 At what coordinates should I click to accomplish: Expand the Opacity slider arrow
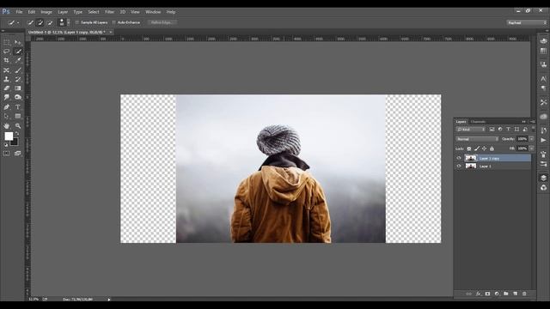coord(532,139)
